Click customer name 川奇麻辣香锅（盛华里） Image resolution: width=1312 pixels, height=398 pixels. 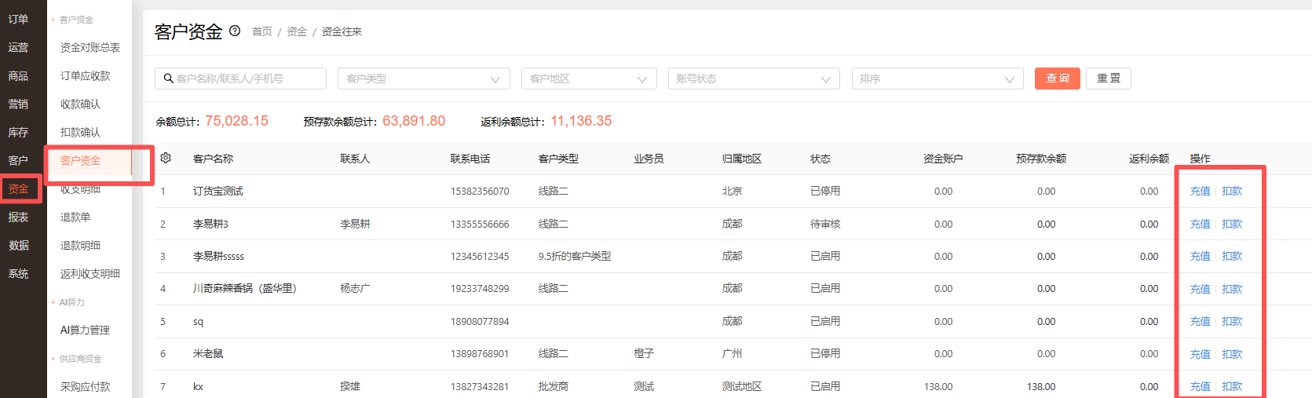pyautogui.click(x=245, y=289)
